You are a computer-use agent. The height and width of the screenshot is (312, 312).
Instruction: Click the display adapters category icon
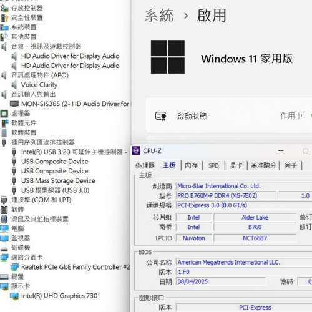pyautogui.click(x=4, y=286)
